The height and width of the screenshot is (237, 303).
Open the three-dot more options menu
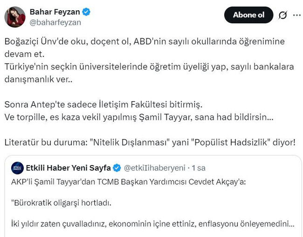coord(296,15)
